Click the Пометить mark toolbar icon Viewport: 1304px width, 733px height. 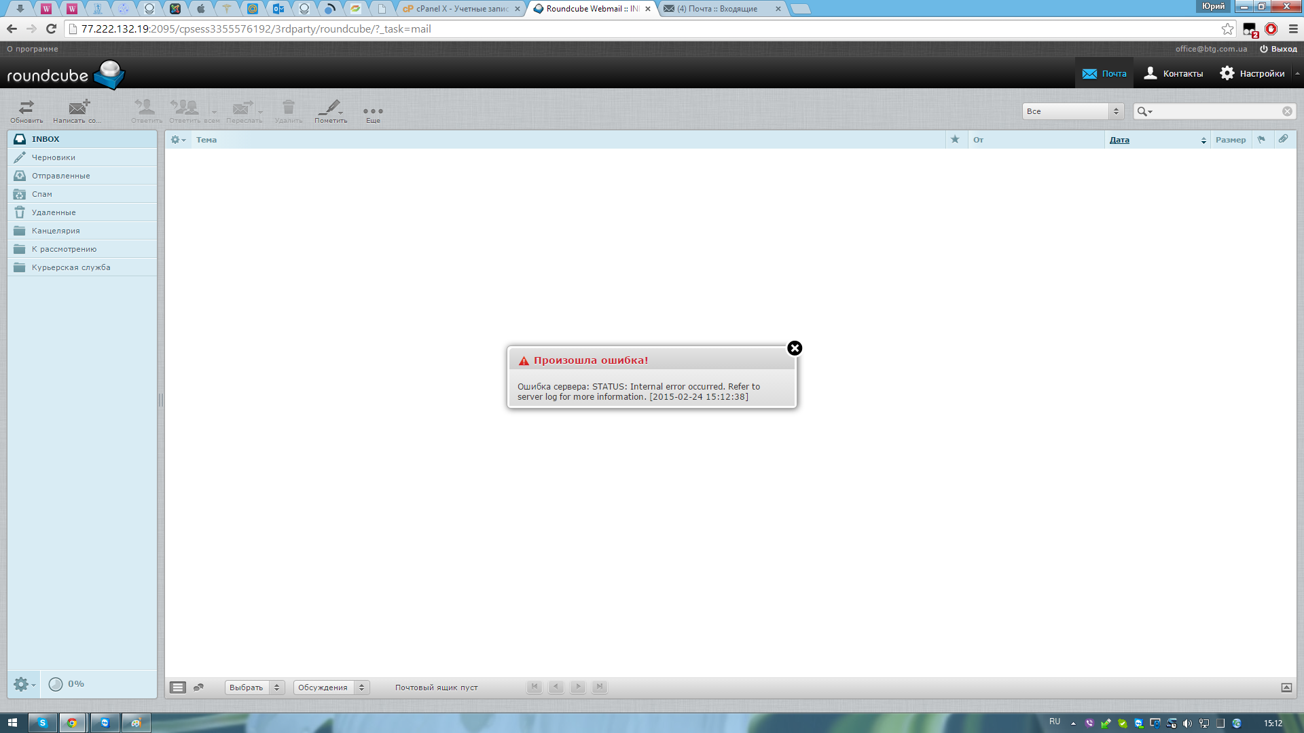tap(331, 111)
